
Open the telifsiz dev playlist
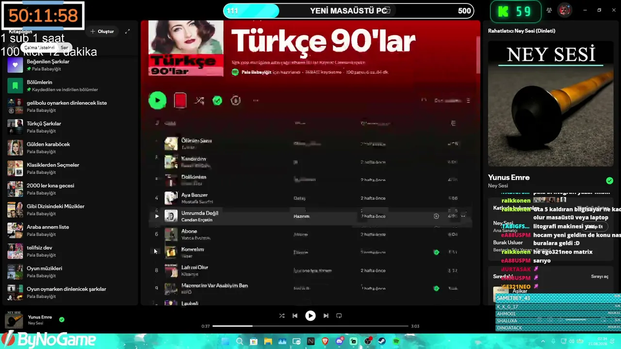[x=70, y=251]
